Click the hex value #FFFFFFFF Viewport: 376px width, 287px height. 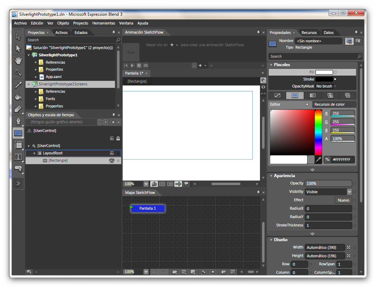pos(341,160)
